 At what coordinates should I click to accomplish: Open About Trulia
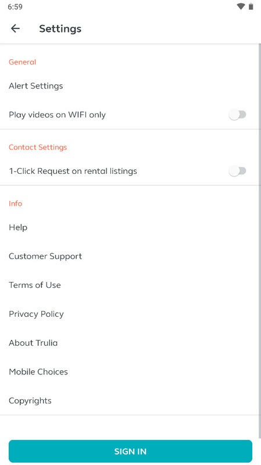pos(130,343)
